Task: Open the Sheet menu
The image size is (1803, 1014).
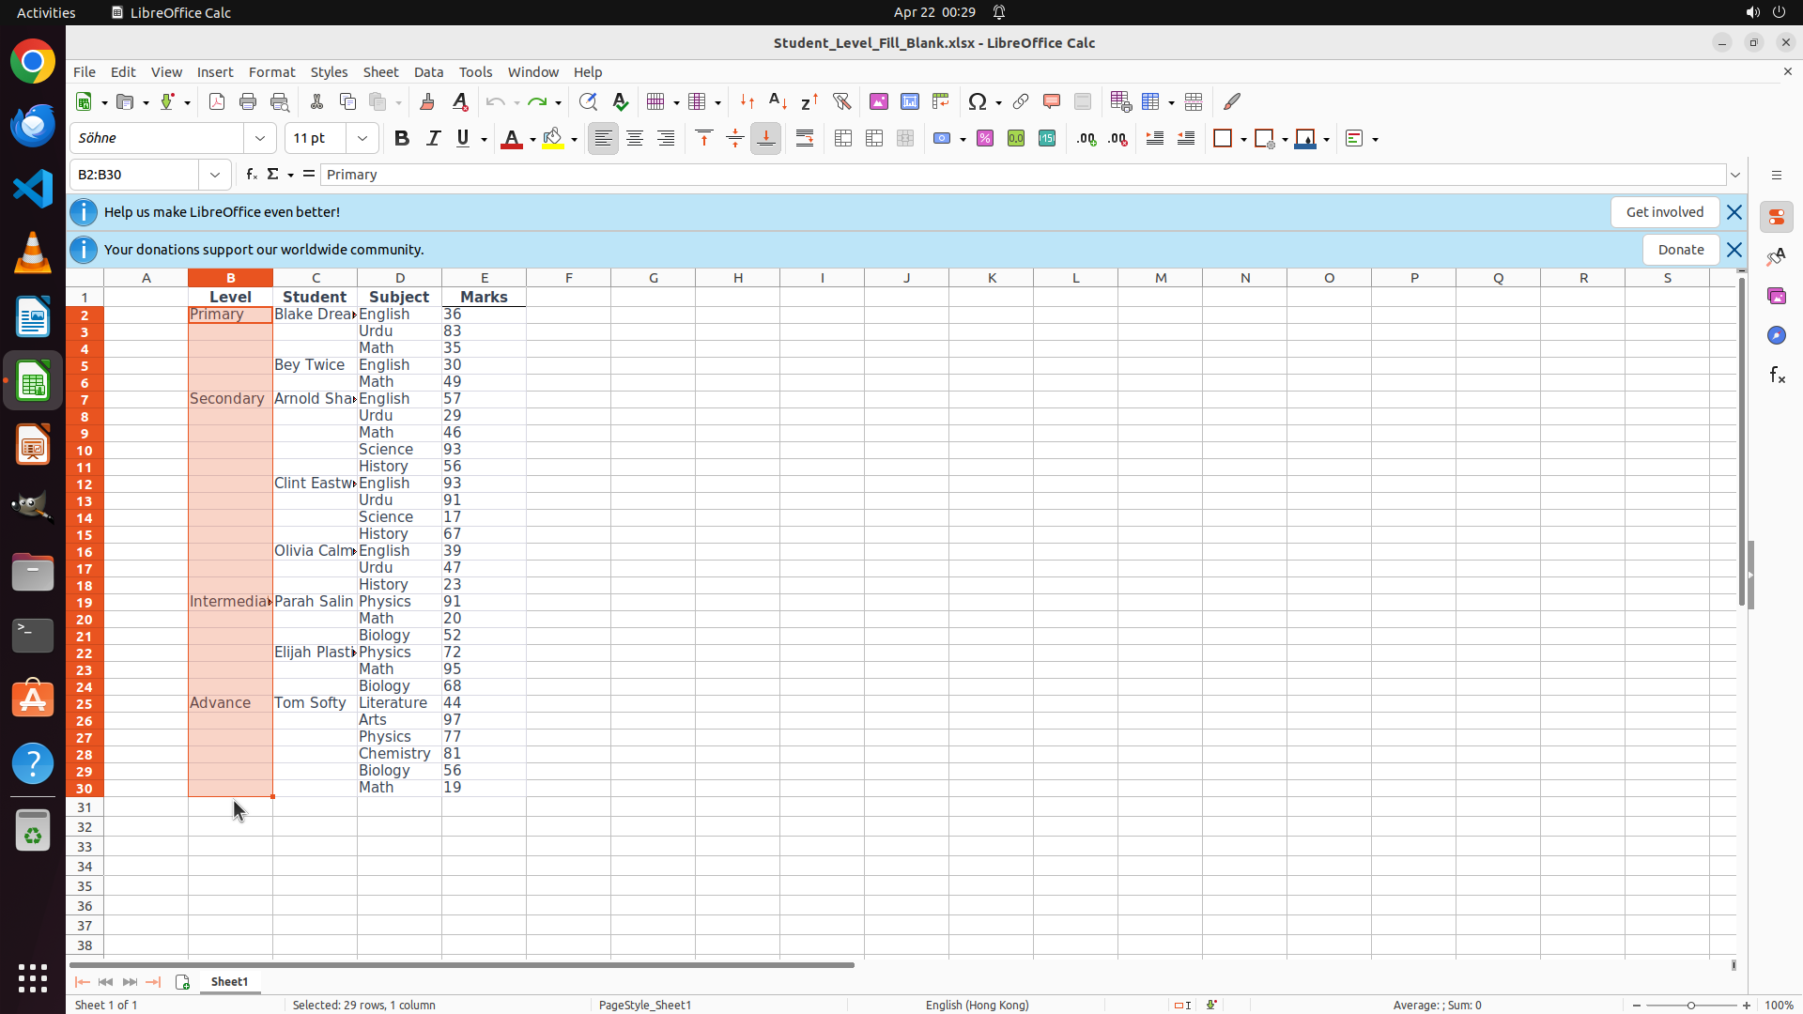Action: [x=380, y=72]
